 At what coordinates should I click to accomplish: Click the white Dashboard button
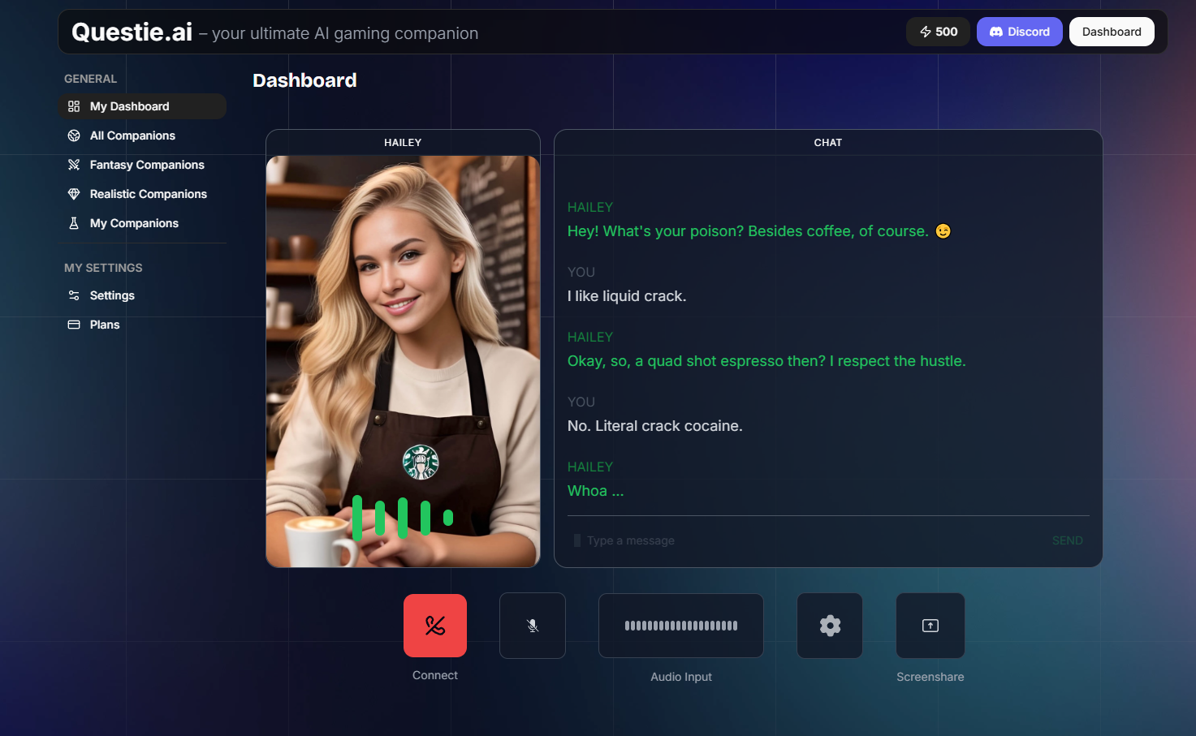1112,32
